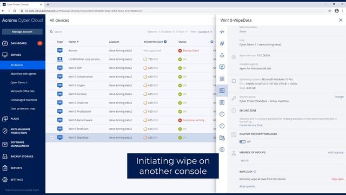Image resolution: width=346 pixels, height=195 pixels.
Task: Click the red Wipe data link
Action: click(x=337, y=179)
